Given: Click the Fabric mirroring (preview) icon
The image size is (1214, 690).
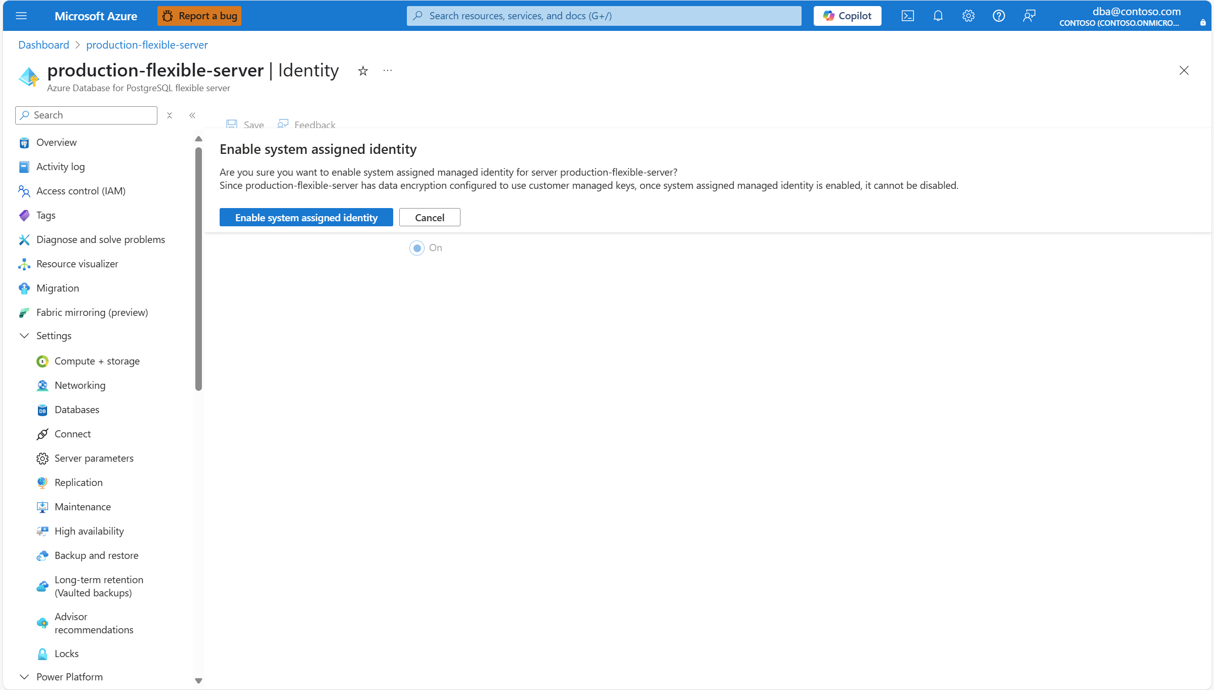Looking at the screenshot, I should coord(24,313).
